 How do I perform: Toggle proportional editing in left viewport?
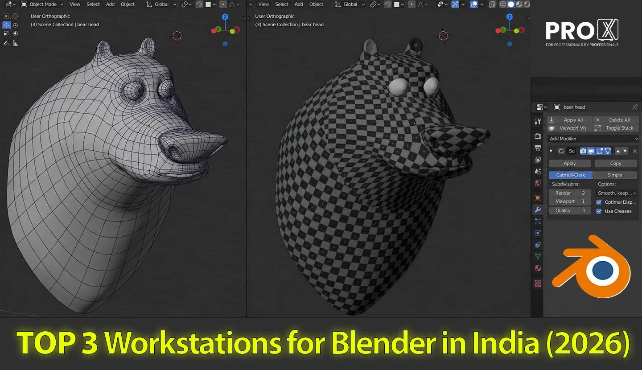click(223, 4)
